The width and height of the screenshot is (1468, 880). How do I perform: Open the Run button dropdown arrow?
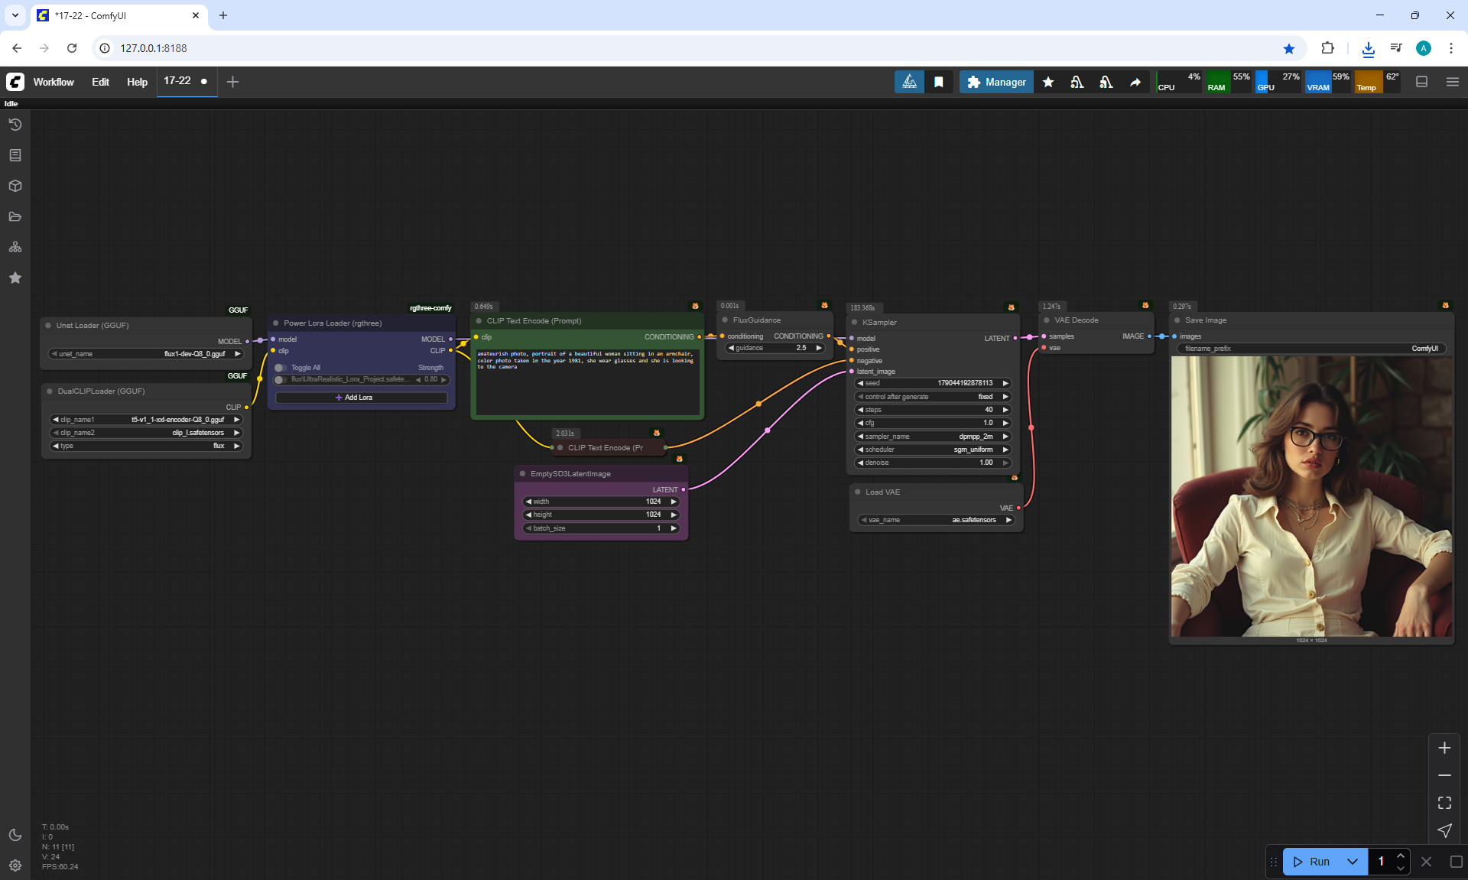(1353, 862)
